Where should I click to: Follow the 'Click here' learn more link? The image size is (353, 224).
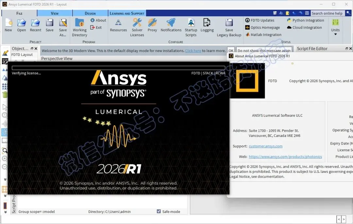193,51
